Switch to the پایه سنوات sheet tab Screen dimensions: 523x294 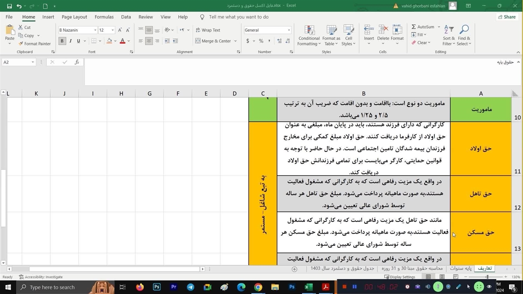(461, 269)
